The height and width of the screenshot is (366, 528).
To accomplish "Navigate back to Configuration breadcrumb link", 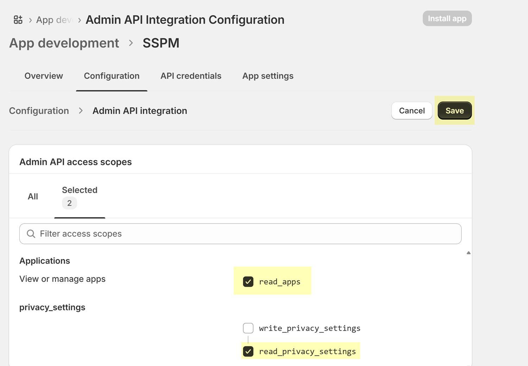I will pyautogui.click(x=39, y=111).
